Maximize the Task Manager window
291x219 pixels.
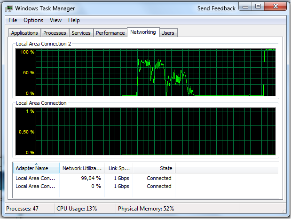click(258, 7)
